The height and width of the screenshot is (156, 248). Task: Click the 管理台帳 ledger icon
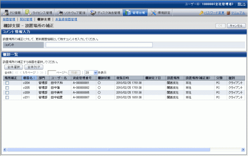click(128, 13)
